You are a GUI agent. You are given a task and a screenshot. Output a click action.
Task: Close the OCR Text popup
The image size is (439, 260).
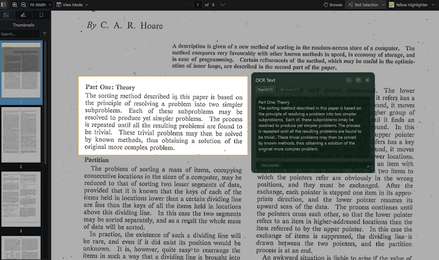367,80
